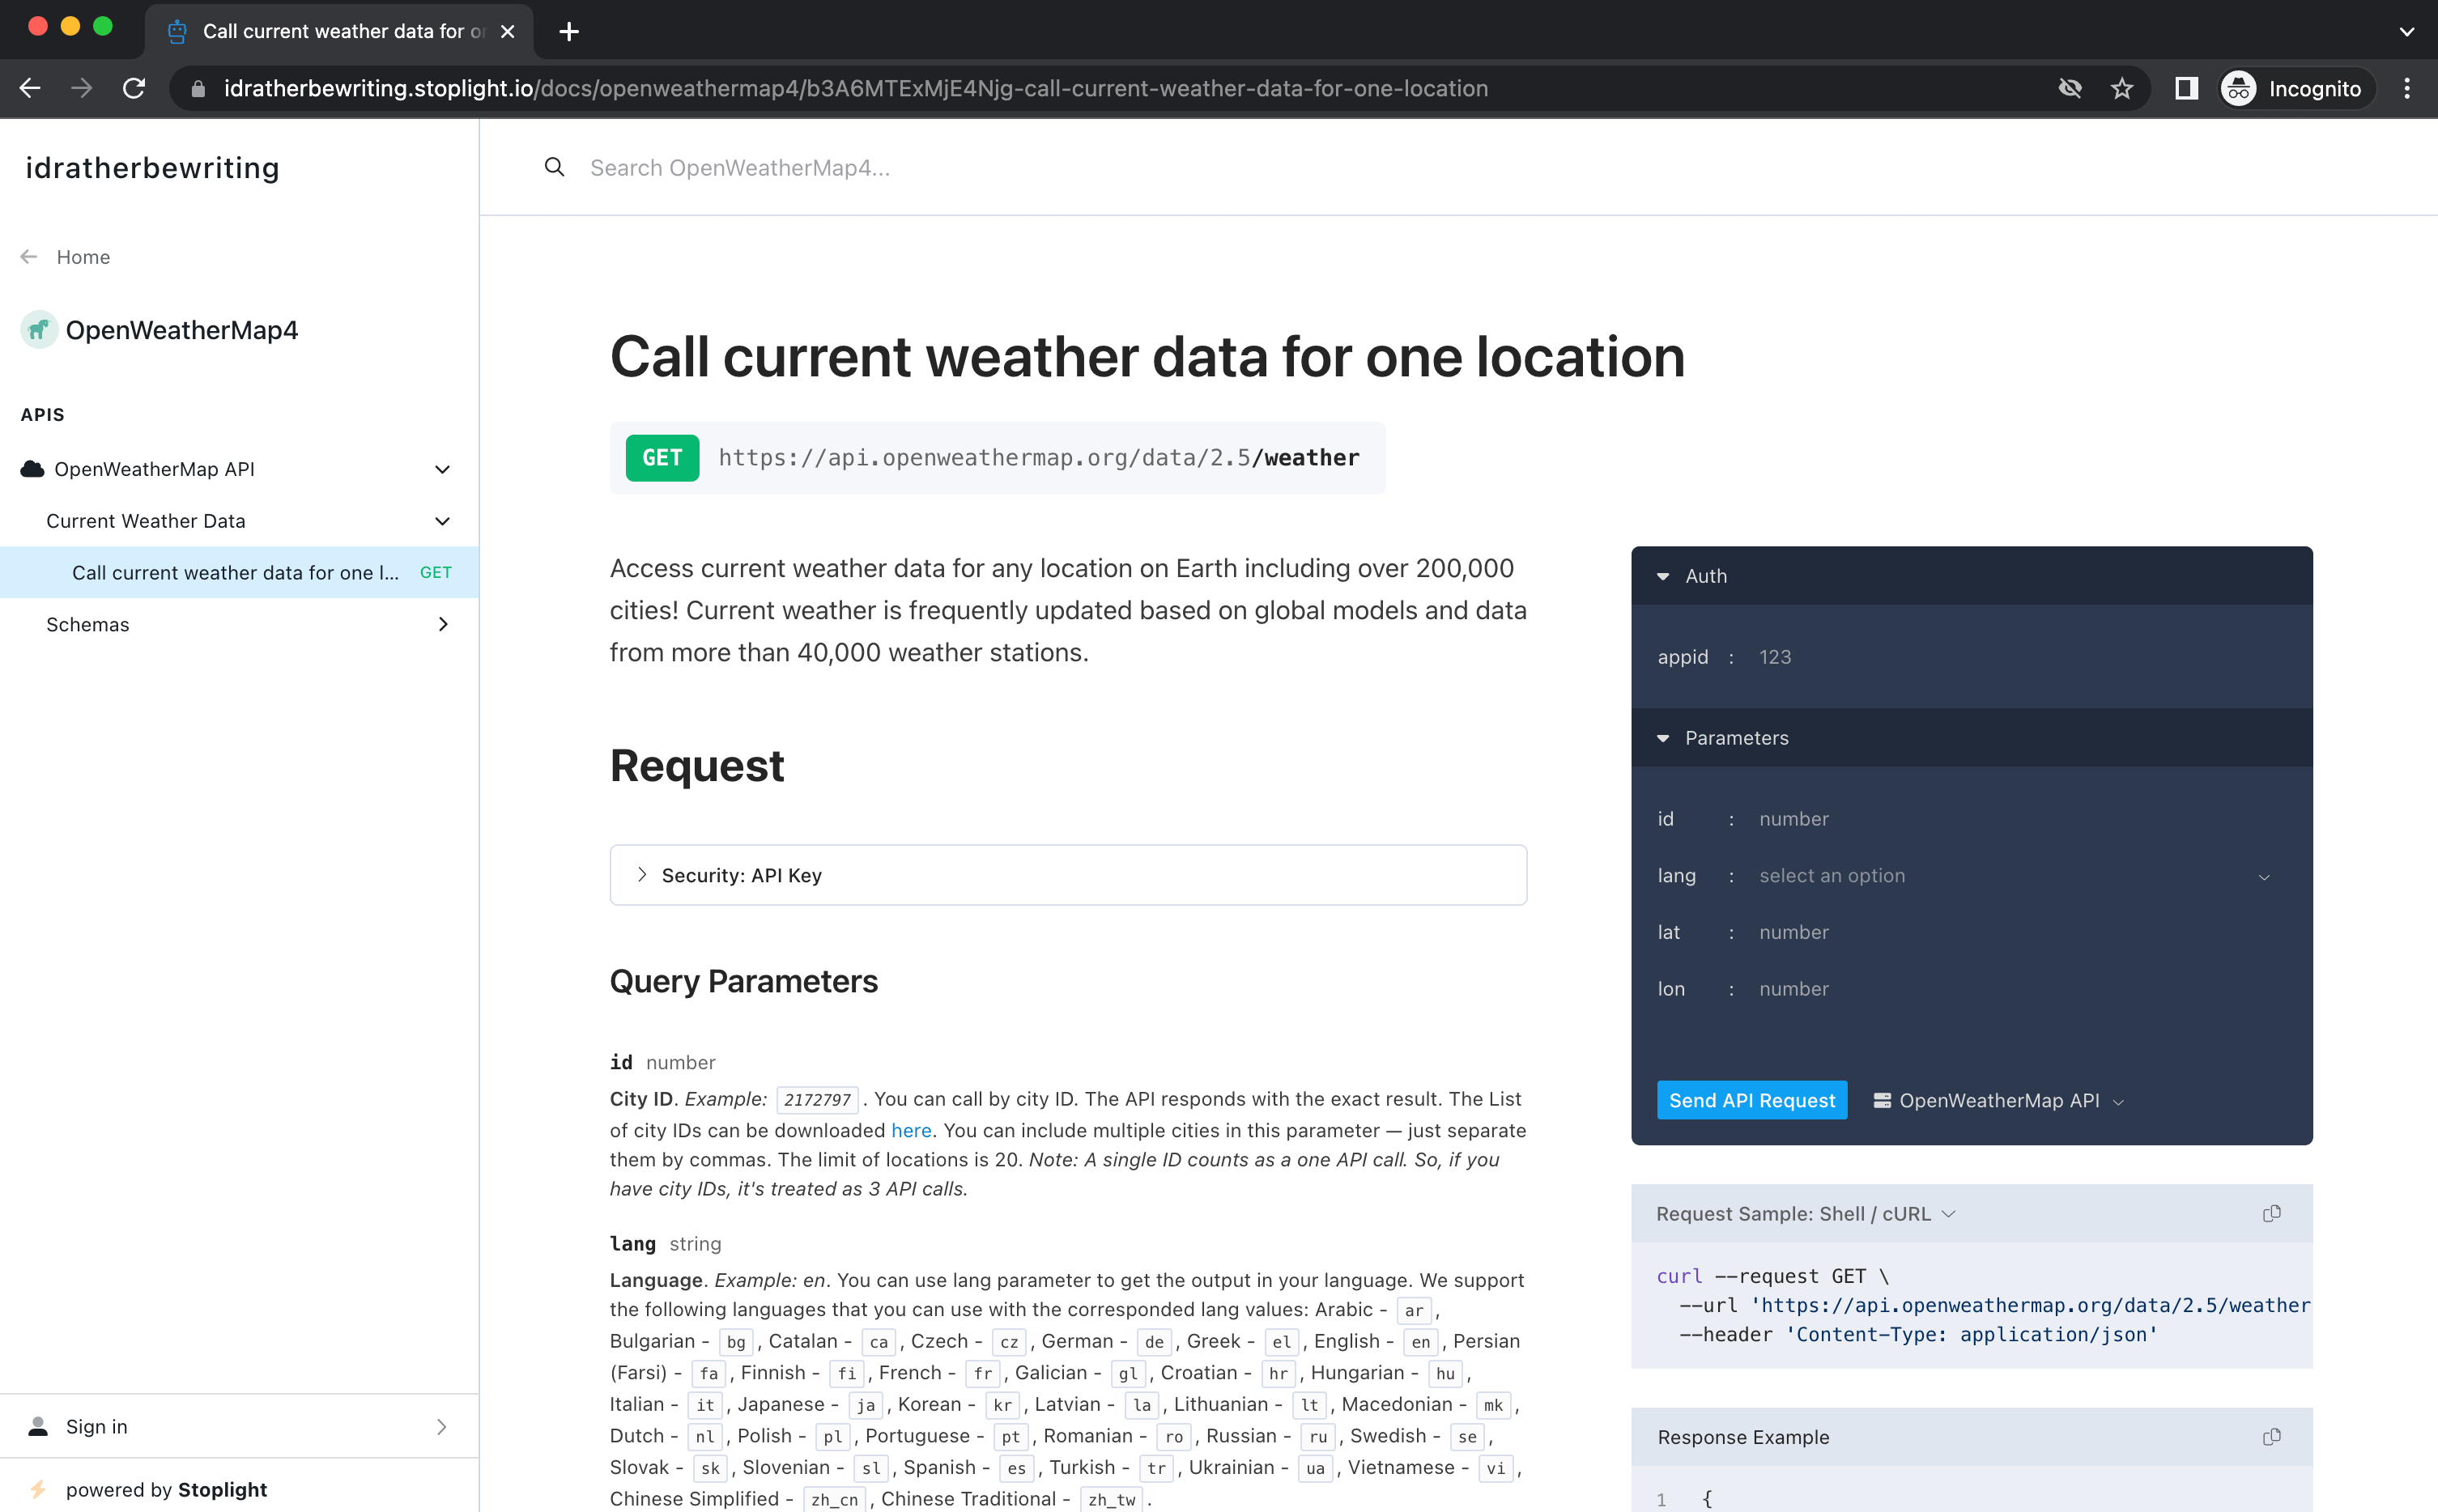
Task: Click the Sign in person icon
Action: (38, 1425)
